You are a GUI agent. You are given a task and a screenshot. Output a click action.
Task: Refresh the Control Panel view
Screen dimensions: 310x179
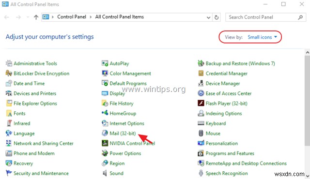[x=217, y=17]
